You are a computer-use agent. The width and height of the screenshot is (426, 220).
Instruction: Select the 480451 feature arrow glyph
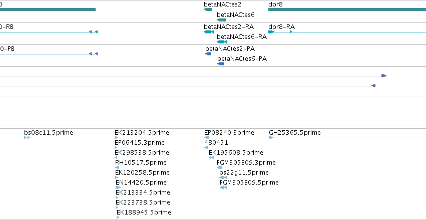206,148
